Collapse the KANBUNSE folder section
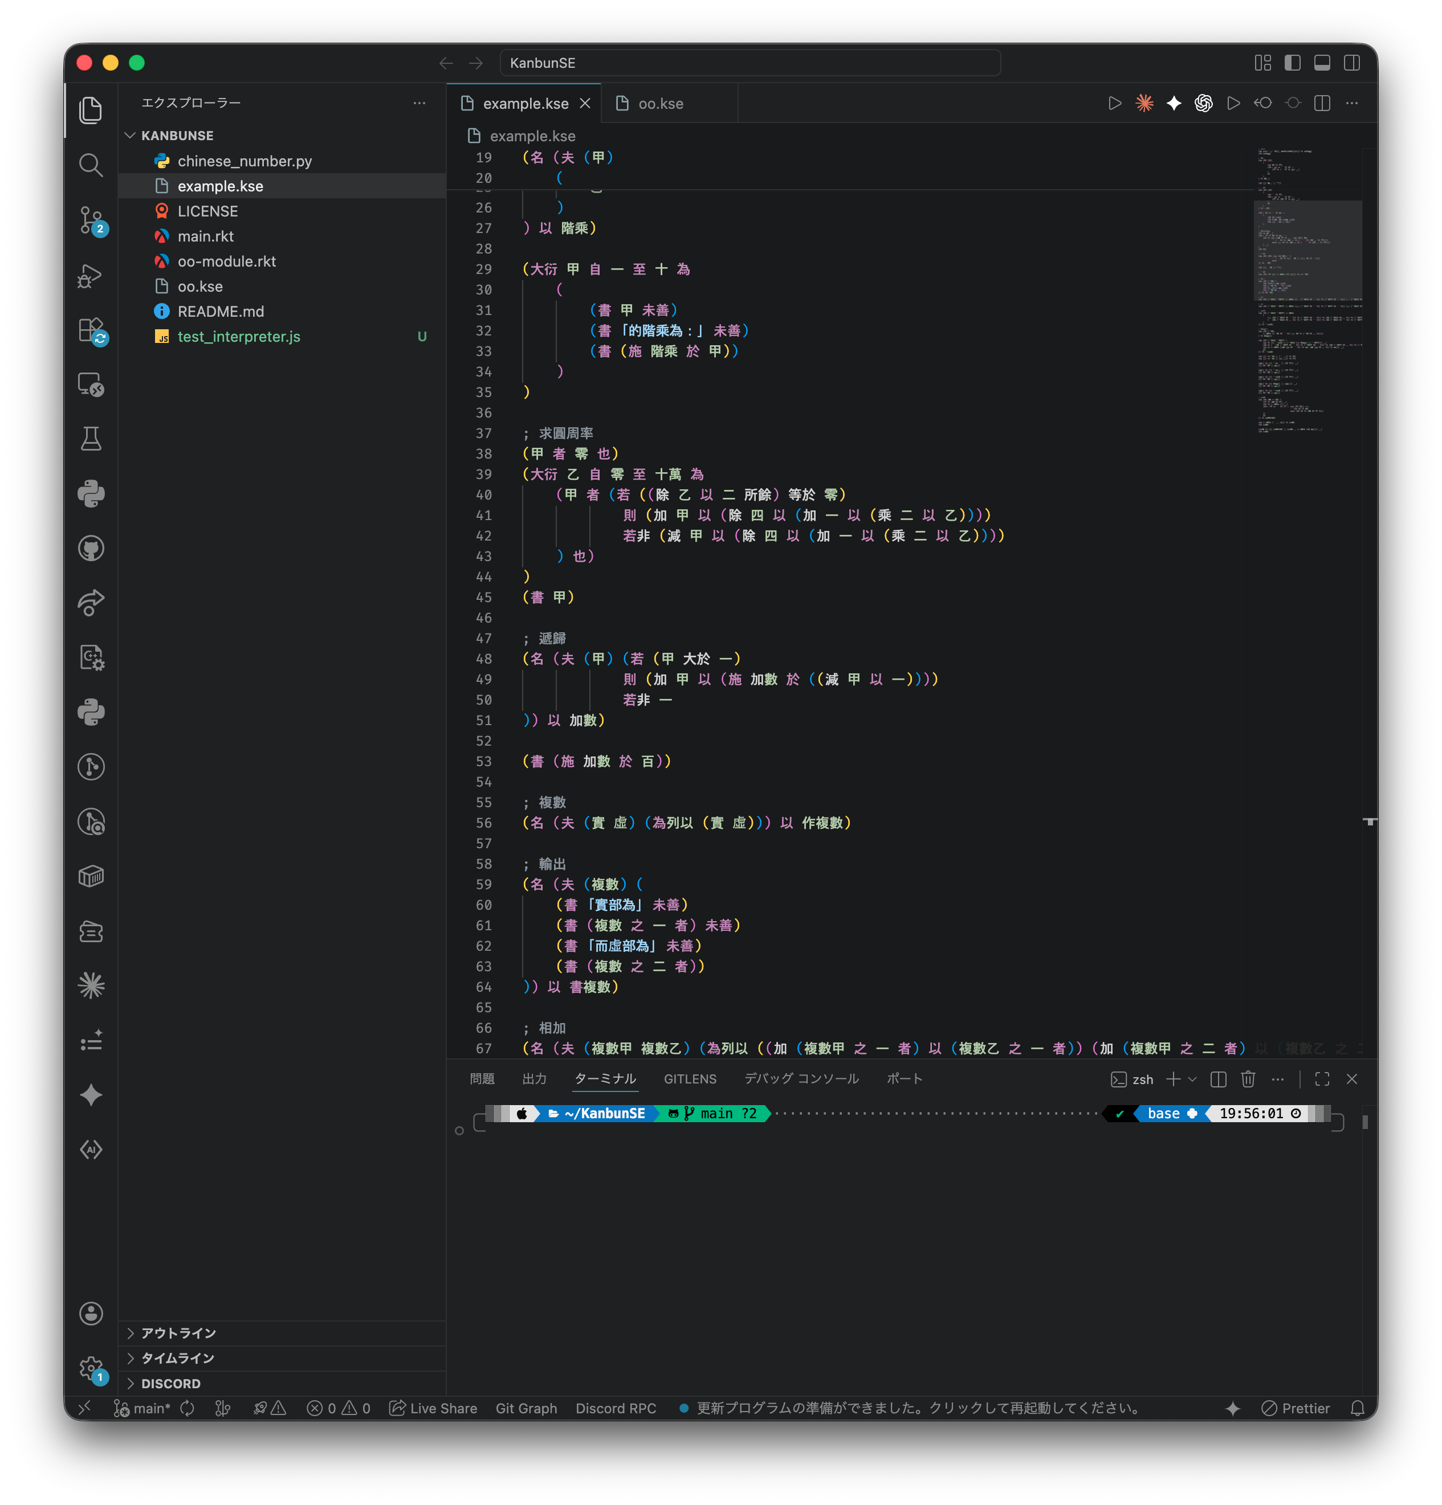1442x1505 pixels. click(x=283, y=135)
